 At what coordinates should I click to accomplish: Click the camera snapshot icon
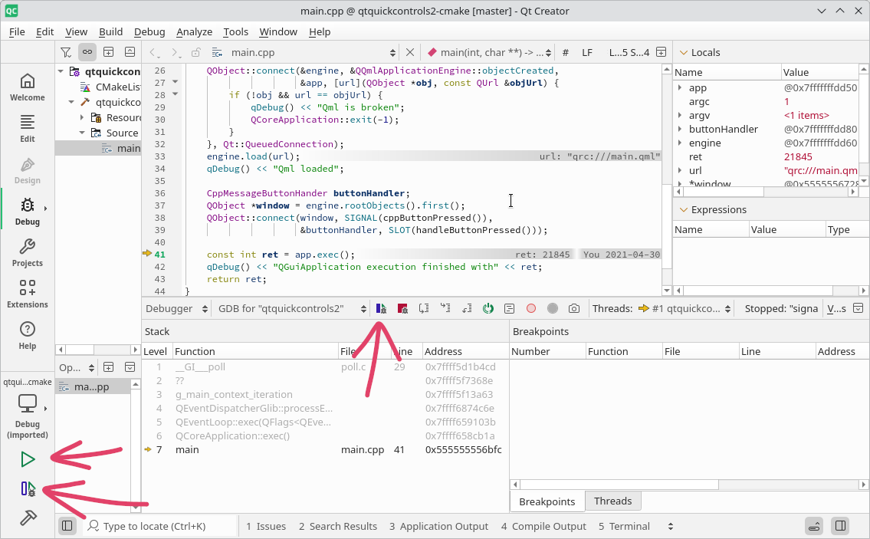pos(573,308)
